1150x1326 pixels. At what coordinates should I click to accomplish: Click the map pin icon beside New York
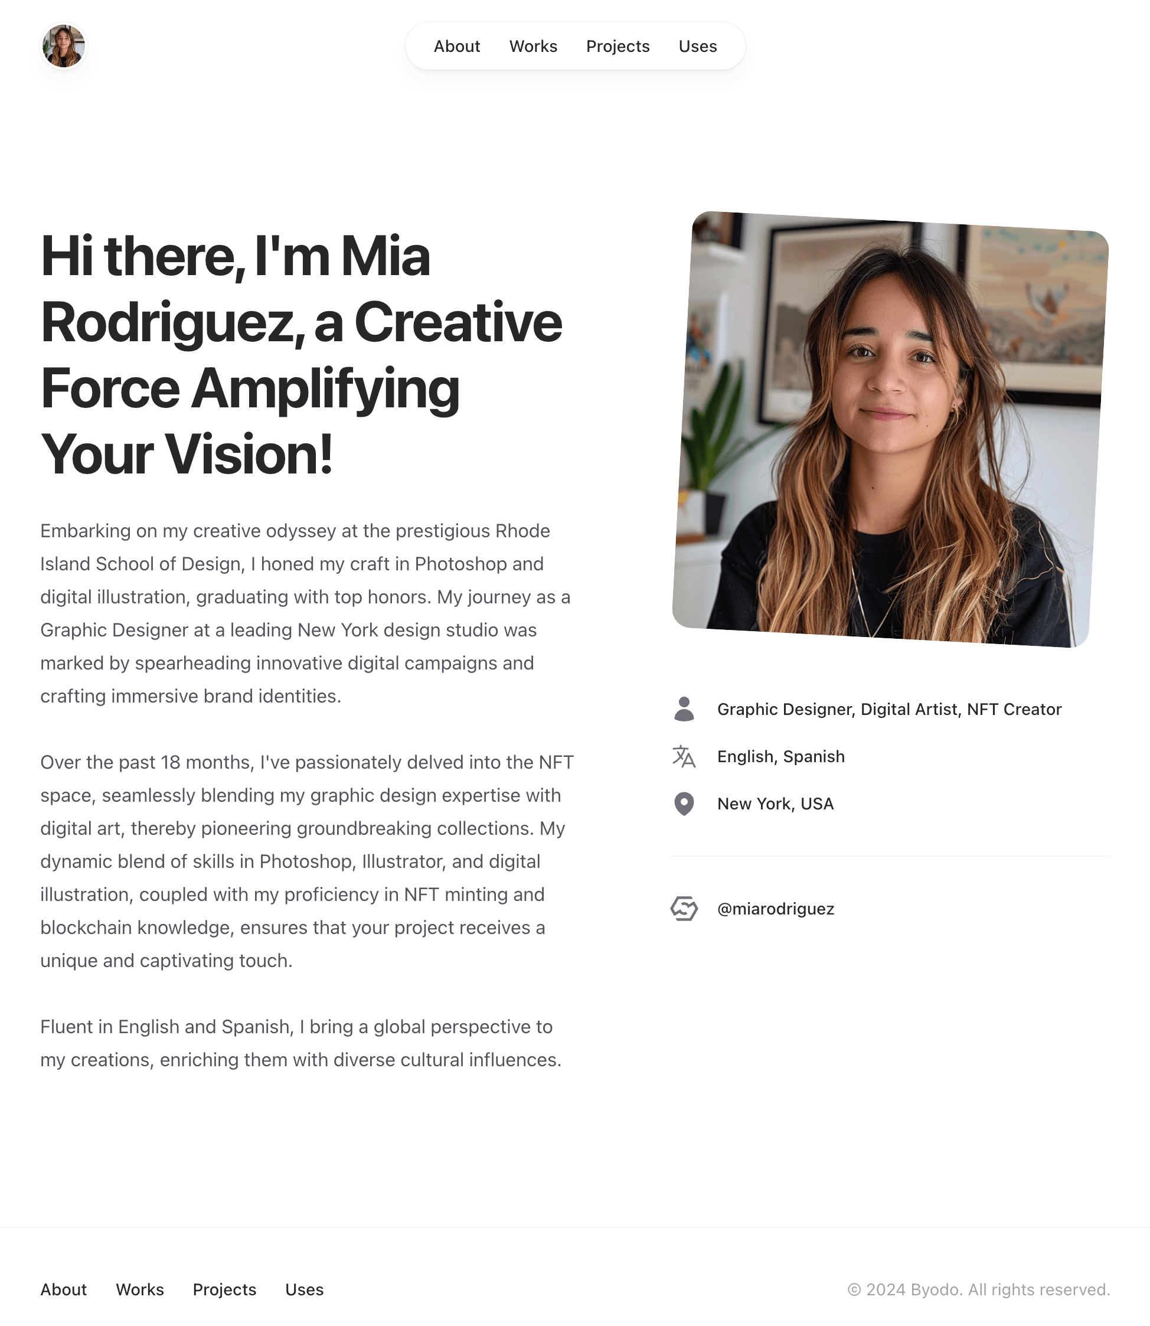coord(684,804)
